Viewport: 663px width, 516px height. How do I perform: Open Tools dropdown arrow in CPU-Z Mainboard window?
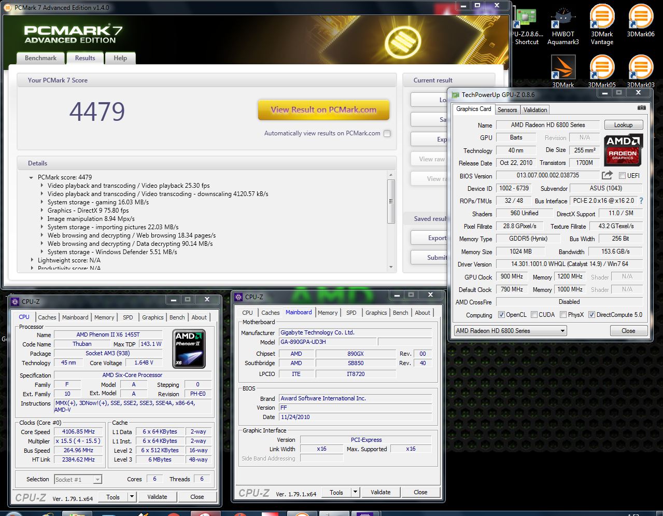click(356, 492)
